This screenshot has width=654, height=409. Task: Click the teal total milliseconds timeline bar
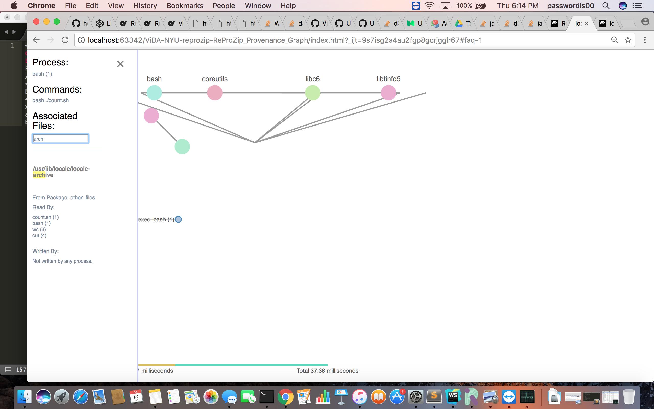click(x=251, y=364)
